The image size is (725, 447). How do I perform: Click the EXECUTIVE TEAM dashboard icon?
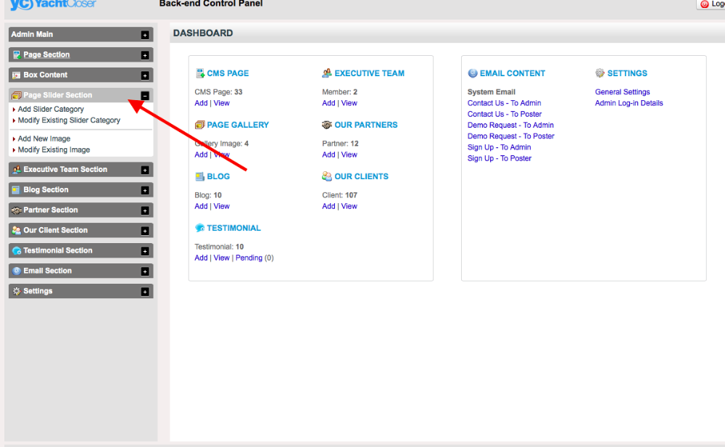click(327, 73)
